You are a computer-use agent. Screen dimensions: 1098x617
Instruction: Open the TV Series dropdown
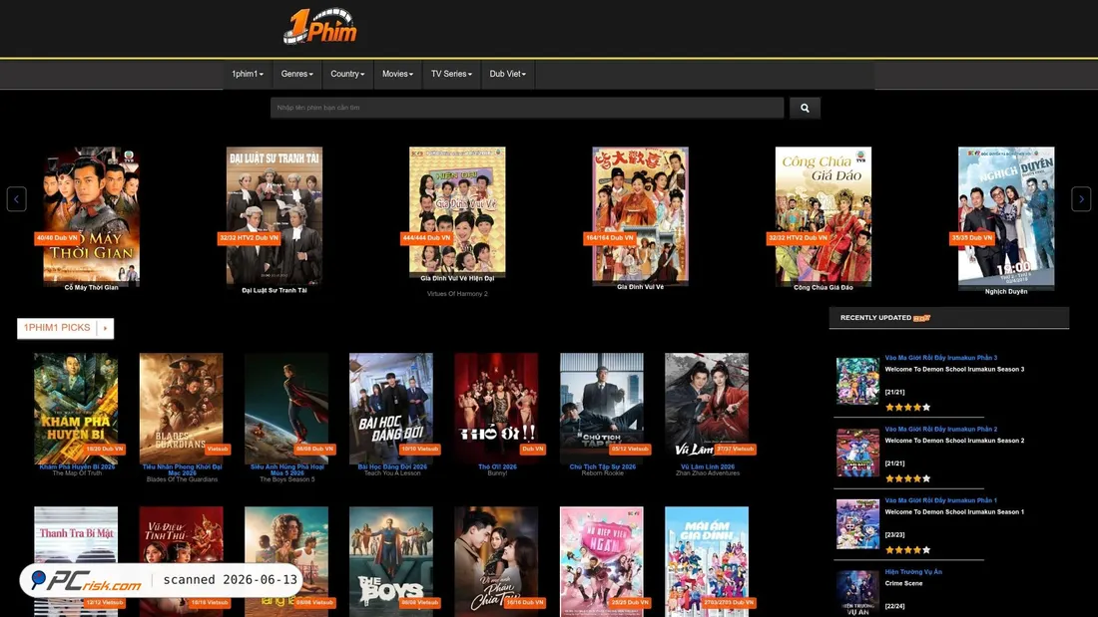coord(451,74)
